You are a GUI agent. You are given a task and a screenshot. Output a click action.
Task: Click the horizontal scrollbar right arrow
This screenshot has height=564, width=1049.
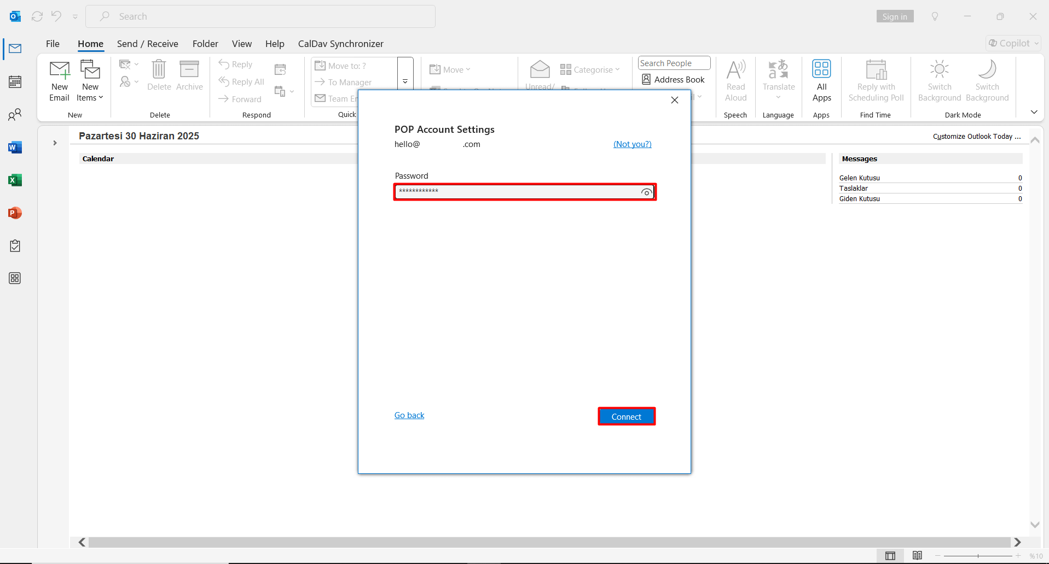(x=1017, y=542)
